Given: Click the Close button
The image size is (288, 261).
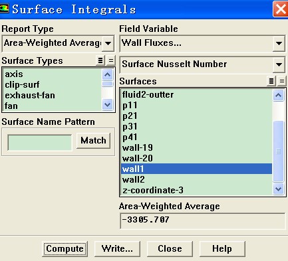Looking at the screenshot, I should [170, 249].
